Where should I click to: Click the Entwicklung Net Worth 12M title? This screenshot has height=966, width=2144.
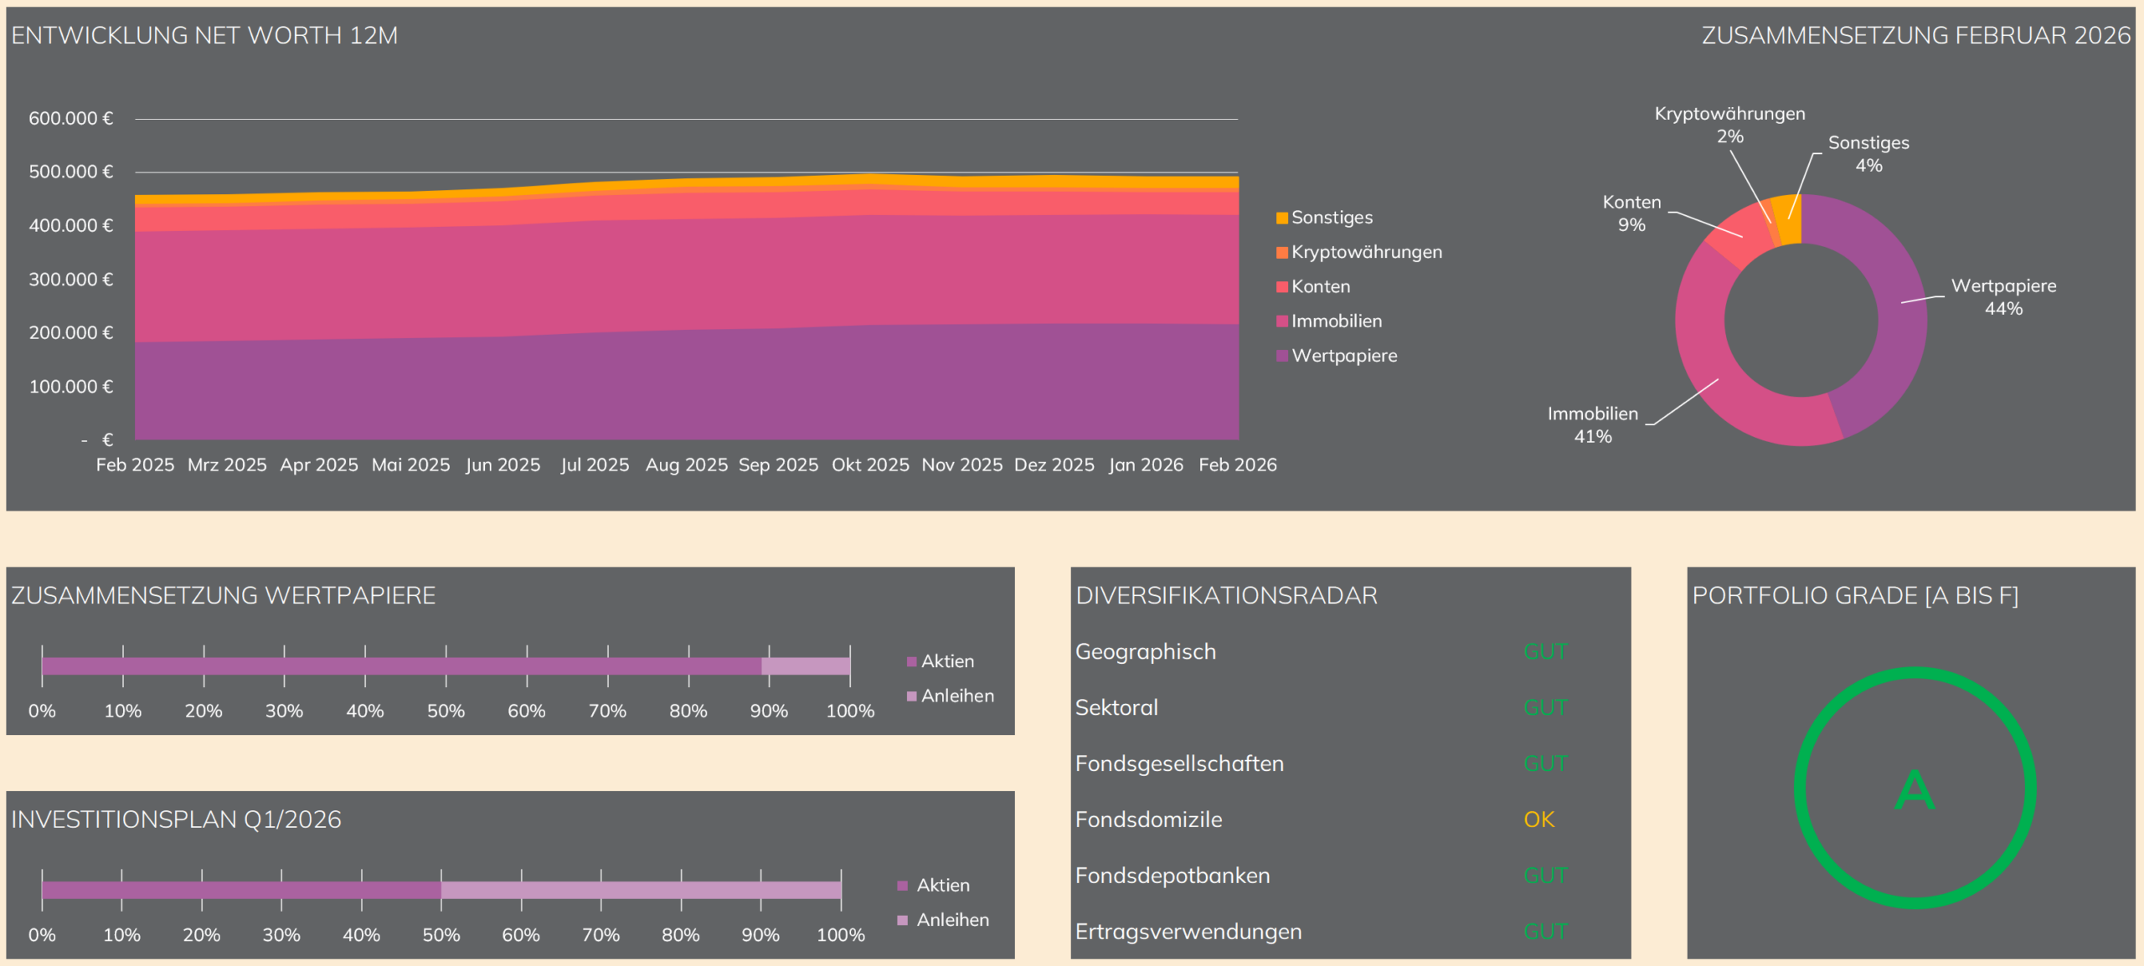tap(204, 35)
